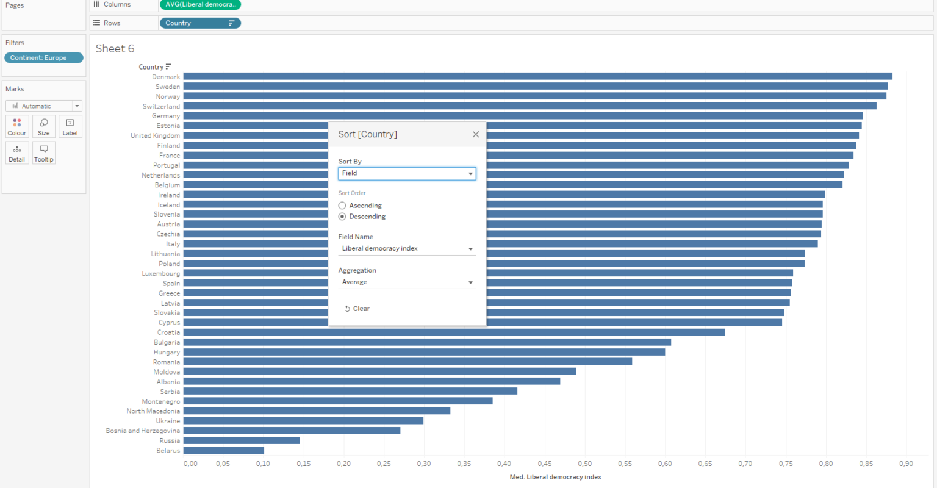Select the AVG(Liberal democracy) pill on Columns
Image resolution: width=937 pixels, height=488 pixels.
200,4
